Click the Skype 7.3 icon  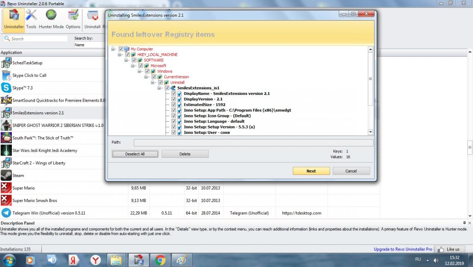pos(6,88)
